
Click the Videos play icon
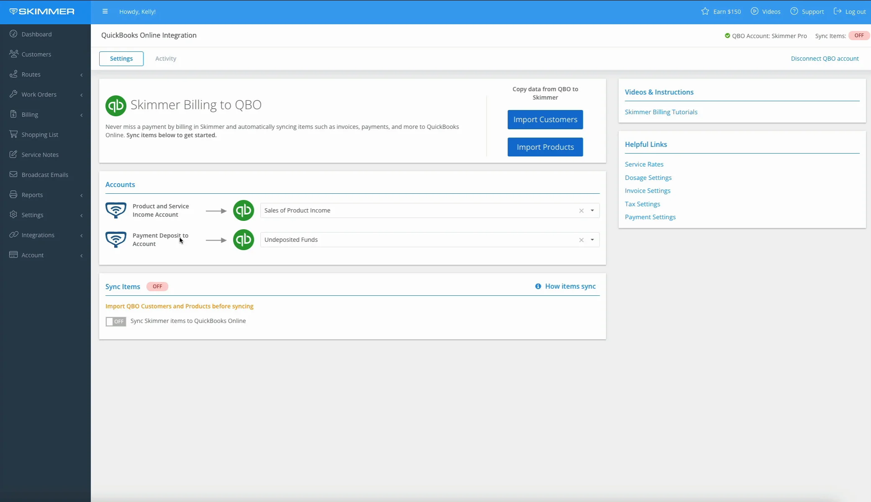(x=754, y=11)
